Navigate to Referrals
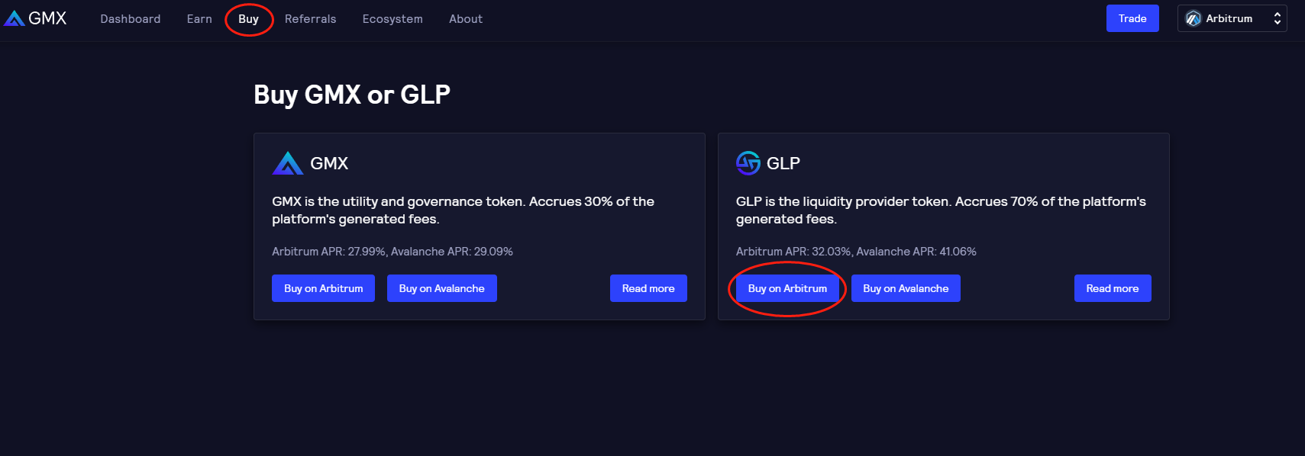The width and height of the screenshot is (1305, 456). pyautogui.click(x=310, y=19)
